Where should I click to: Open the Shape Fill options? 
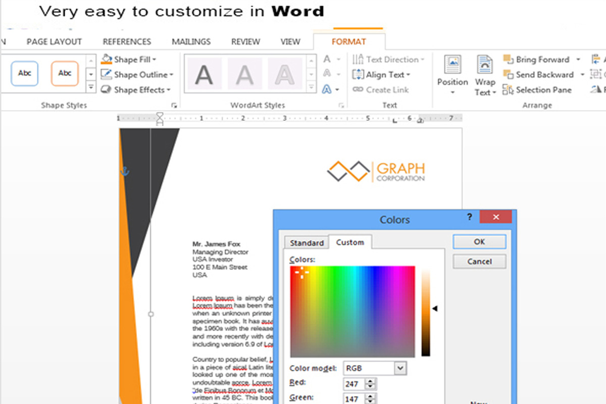[128, 60]
